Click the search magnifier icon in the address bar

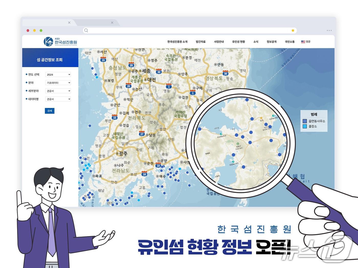pos(86,30)
